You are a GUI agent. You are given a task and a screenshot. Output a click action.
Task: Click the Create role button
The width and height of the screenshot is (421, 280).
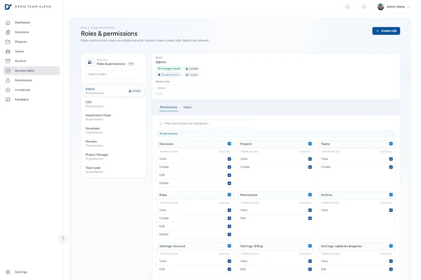386,31
